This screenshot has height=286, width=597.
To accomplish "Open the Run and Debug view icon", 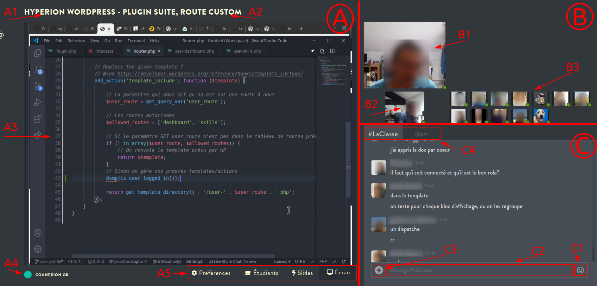I will [x=37, y=102].
